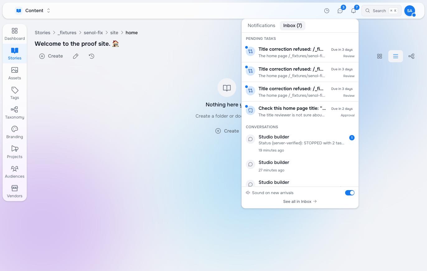Toggle Sound on new arrivals switch
Viewport: 427px width, 271px height.
click(x=350, y=193)
